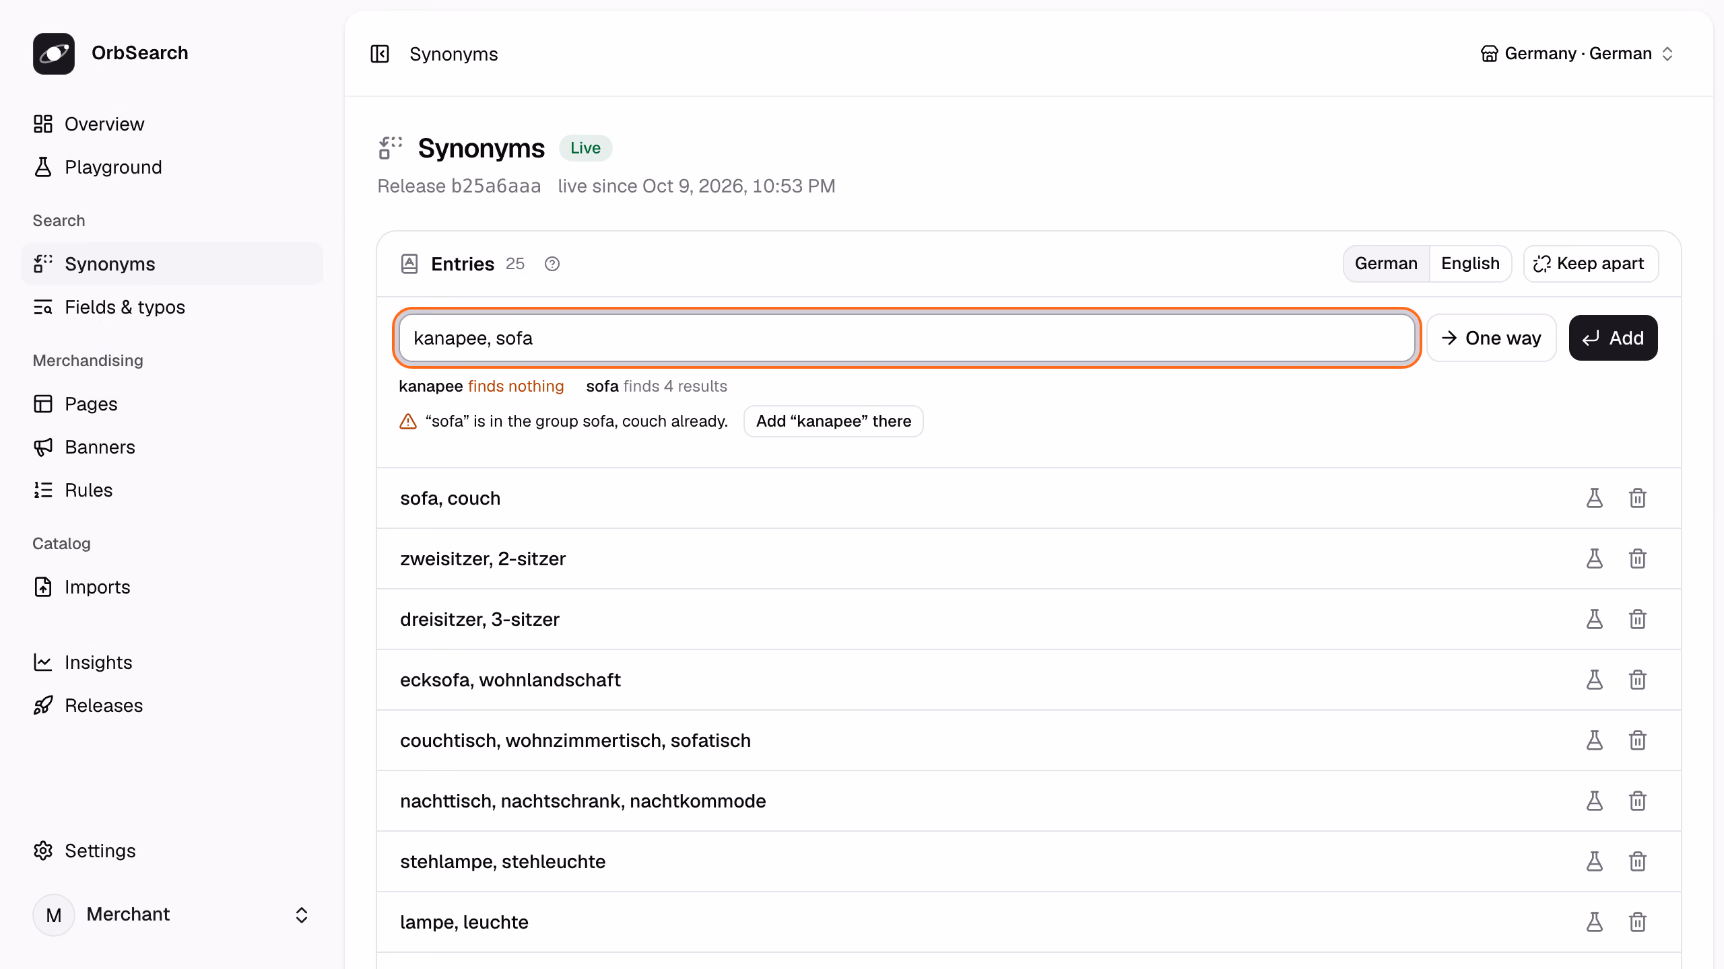This screenshot has width=1724, height=969.
Task: Delete the lampe, leuchte entry
Action: tap(1638, 922)
